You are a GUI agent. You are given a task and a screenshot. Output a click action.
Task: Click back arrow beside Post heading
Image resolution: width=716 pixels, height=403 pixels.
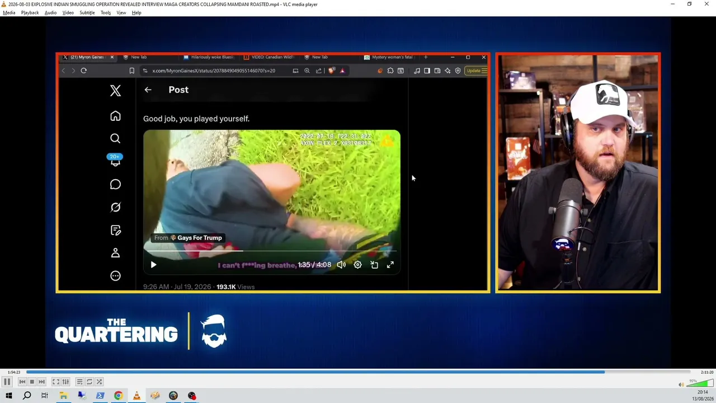148,90
